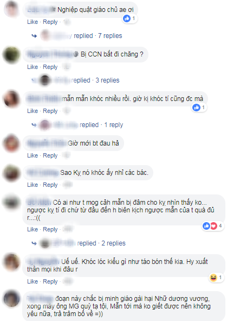Click the like reaction icon on the 'Nghiệp quật giáo chủ' comment
Image resolution: width=227 pixels, height=321 pixels.
127,18
